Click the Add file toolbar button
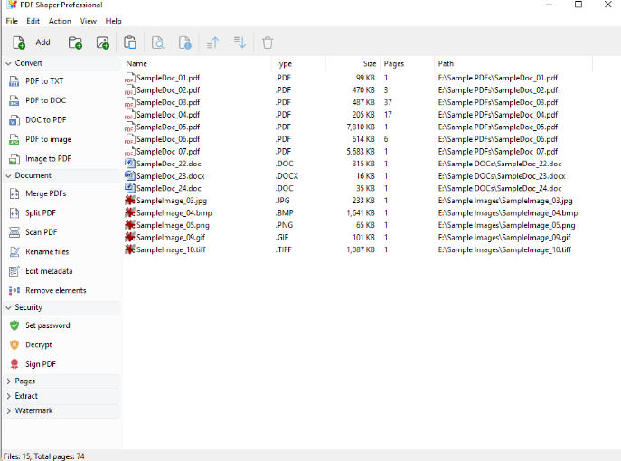621x461 pixels. coord(32,42)
